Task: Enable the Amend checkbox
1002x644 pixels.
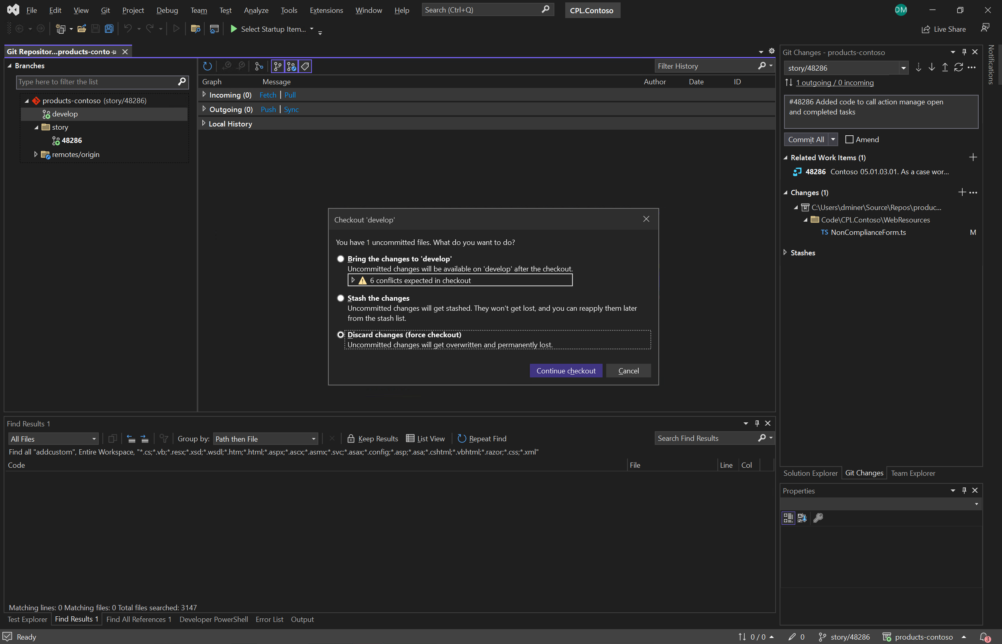Action: (849, 140)
